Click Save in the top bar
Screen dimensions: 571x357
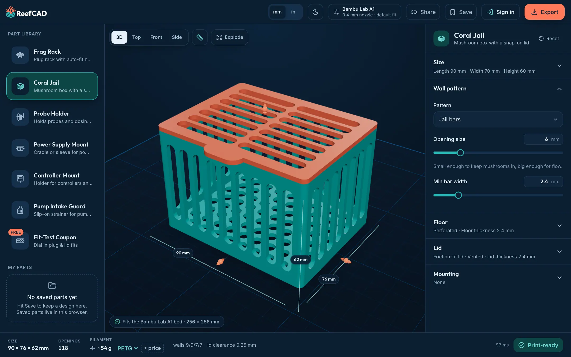point(461,12)
